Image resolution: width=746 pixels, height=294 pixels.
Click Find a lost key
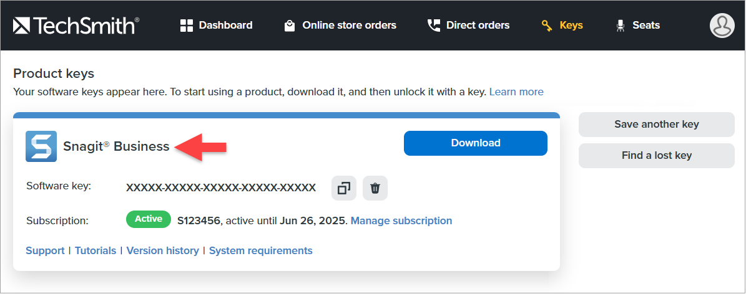[x=656, y=156]
